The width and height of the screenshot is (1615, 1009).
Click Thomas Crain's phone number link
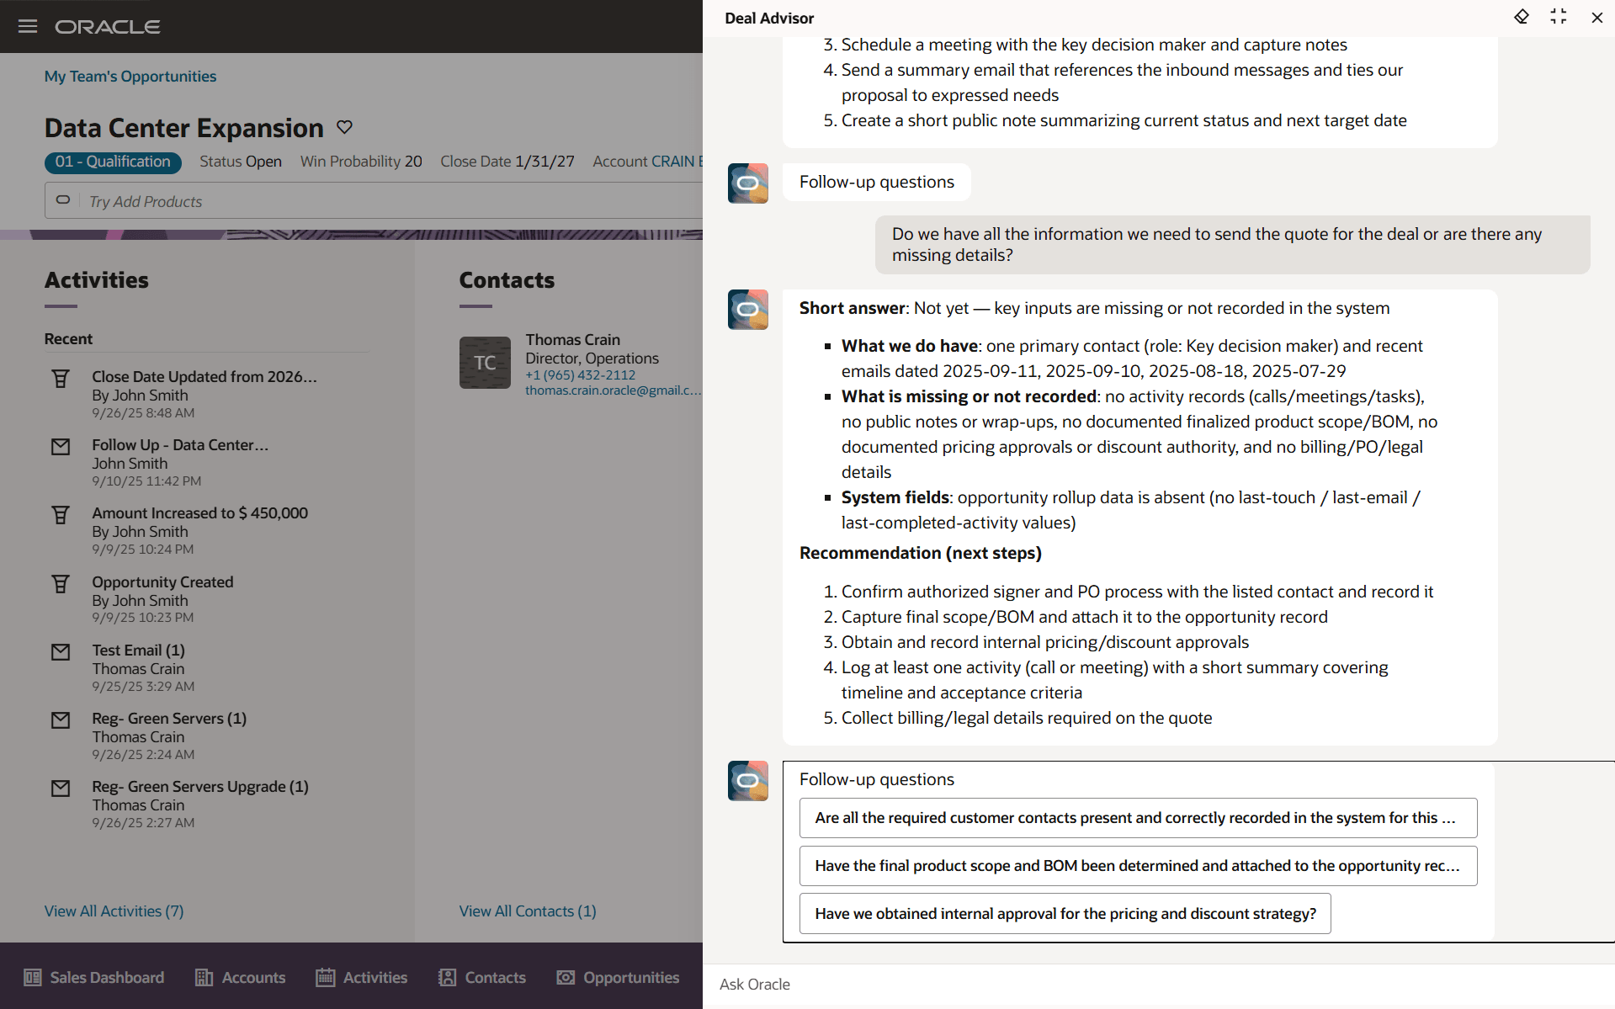pyautogui.click(x=581, y=375)
